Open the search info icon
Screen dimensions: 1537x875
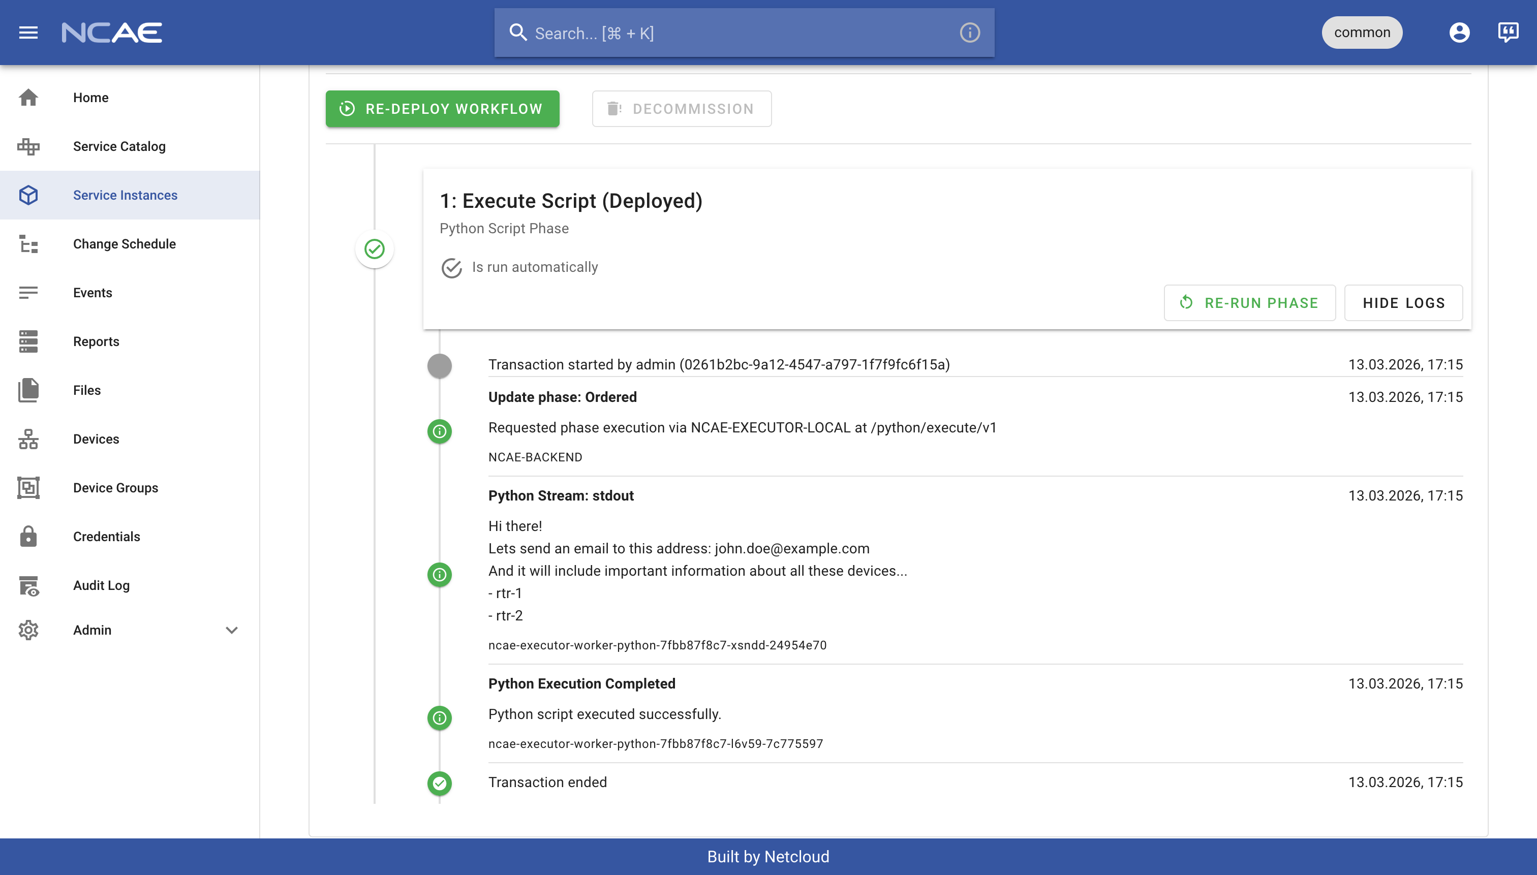point(970,33)
